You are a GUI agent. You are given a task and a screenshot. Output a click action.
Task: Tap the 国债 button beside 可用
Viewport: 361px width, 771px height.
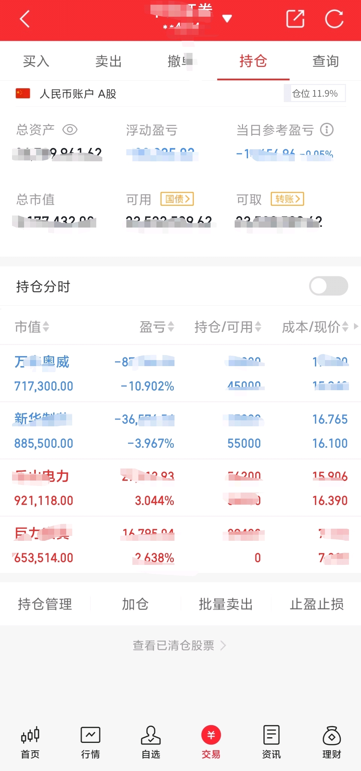177,199
